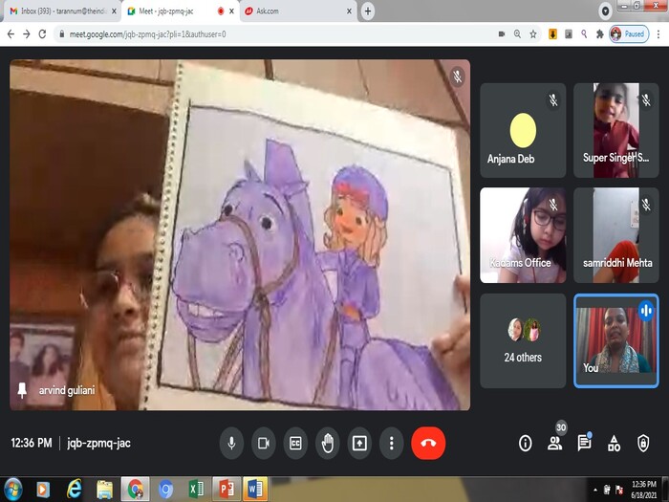Select the samriddhi Mehta participant tile
The width and height of the screenshot is (669, 502).
[x=616, y=235]
